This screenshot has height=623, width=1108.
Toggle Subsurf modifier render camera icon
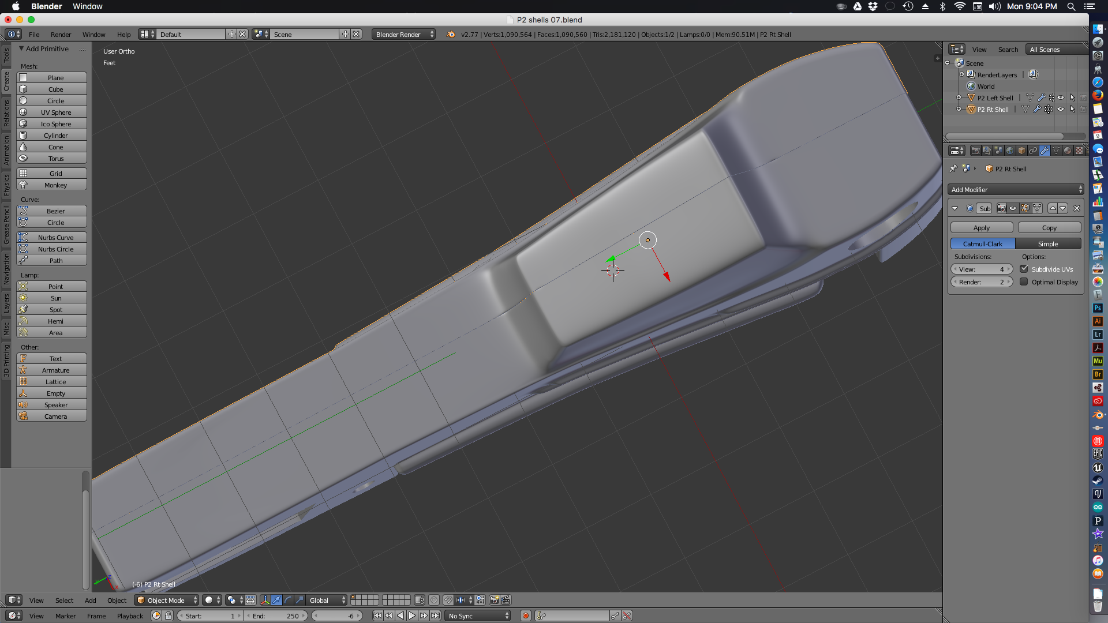click(x=1002, y=208)
